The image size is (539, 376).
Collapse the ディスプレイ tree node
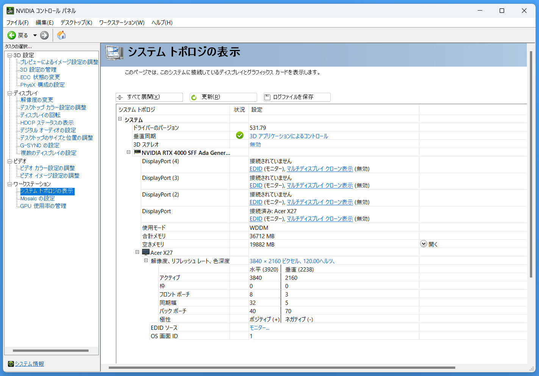point(10,93)
